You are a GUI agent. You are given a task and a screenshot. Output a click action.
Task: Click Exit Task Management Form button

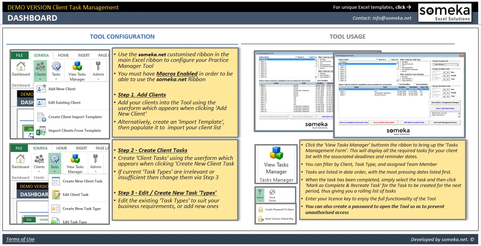[x=445, y=123]
